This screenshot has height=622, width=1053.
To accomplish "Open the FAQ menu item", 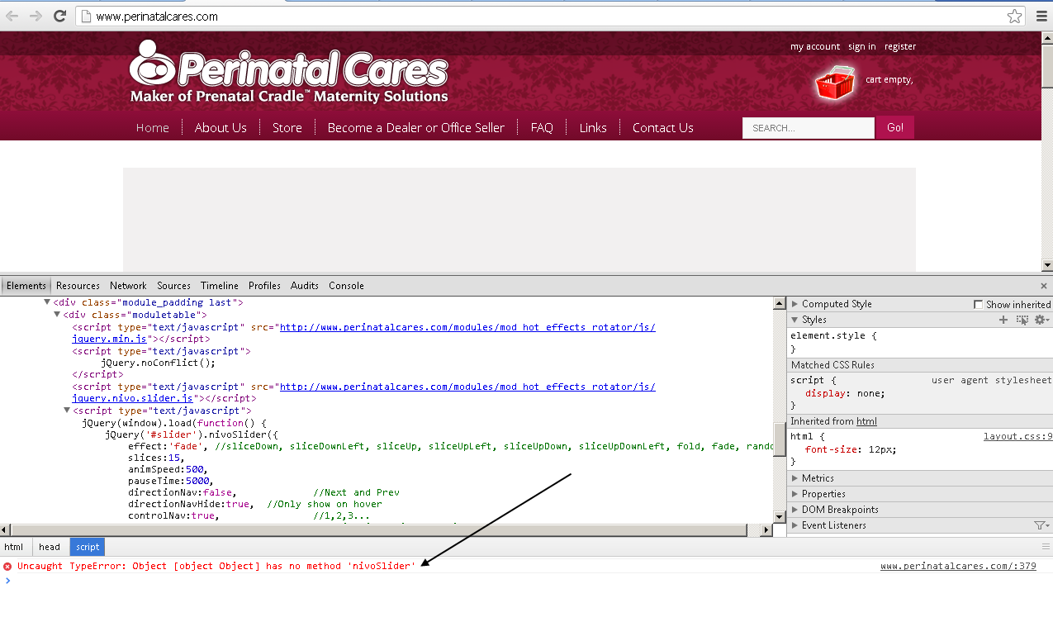I will point(542,128).
